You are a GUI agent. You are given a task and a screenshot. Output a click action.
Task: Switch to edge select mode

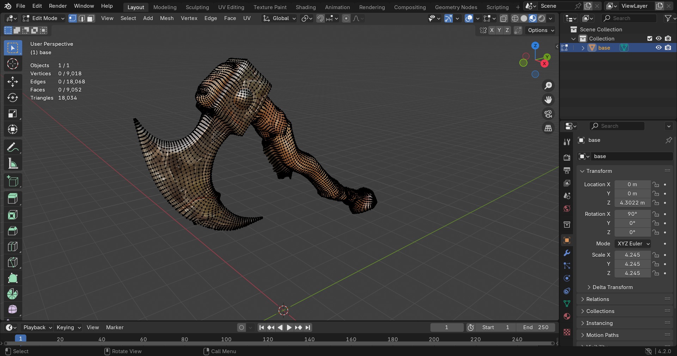tap(82, 18)
